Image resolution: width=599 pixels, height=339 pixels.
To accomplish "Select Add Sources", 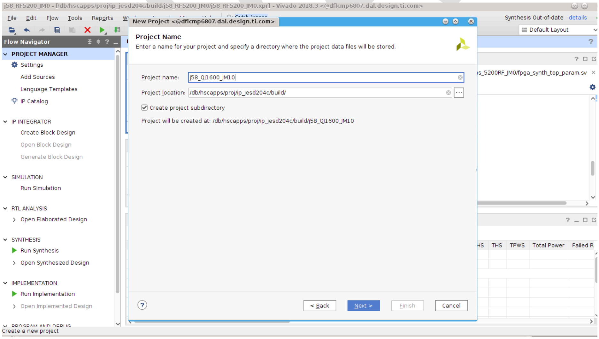I will pyautogui.click(x=38, y=77).
